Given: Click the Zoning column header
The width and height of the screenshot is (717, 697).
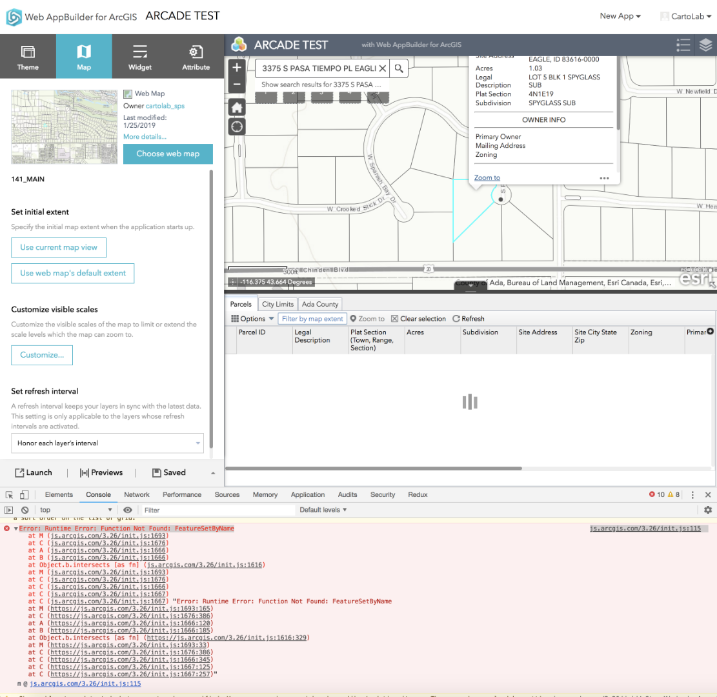Looking at the screenshot, I should [x=656, y=340].
